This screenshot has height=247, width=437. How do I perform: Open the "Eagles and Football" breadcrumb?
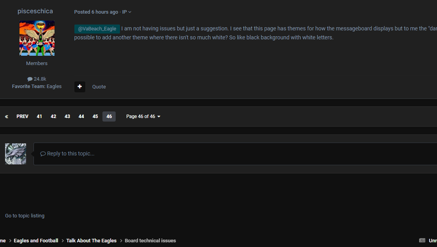coord(36,241)
